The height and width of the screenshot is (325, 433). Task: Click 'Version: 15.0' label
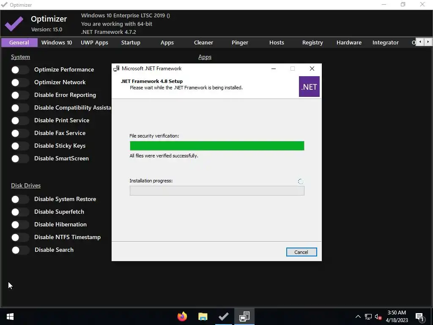pyautogui.click(x=47, y=29)
